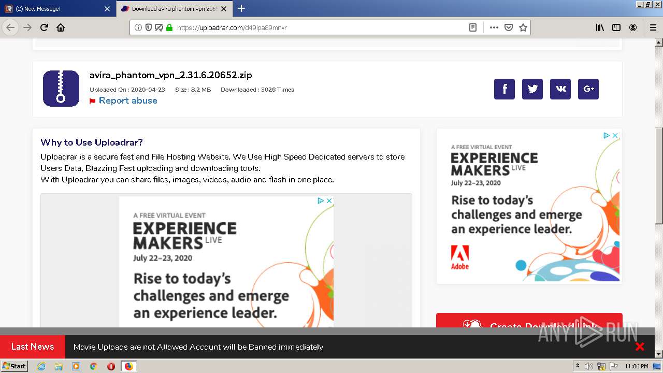The width and height of the screenshot is (663, 373).
Task: Dismiss the Last News bar with the red X
Action: 640,347
